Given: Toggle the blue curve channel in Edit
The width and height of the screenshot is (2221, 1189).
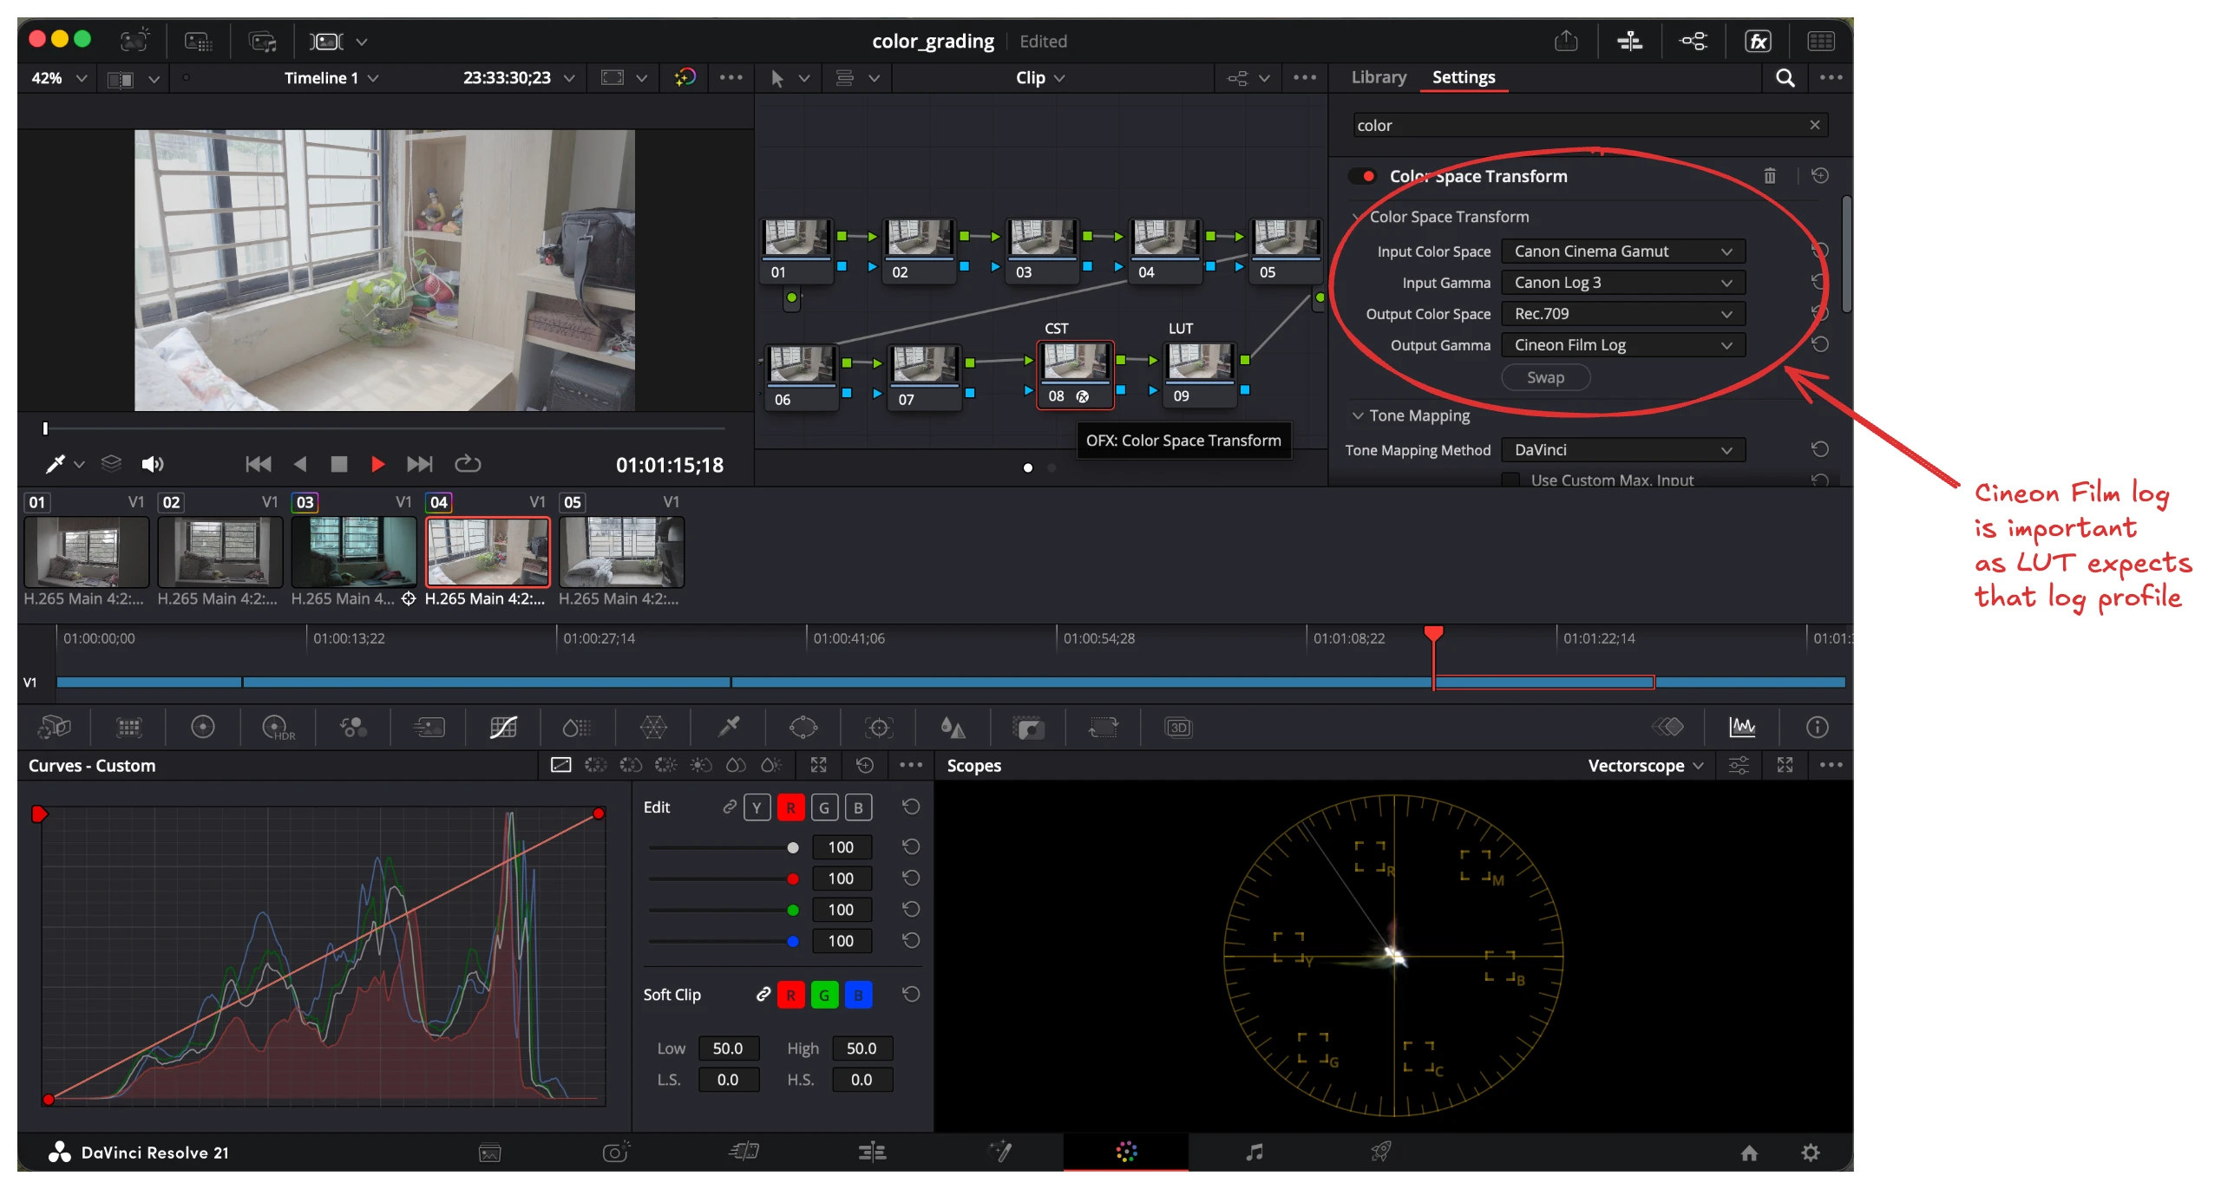Looking at the screenshot, I should pos(858,807).
